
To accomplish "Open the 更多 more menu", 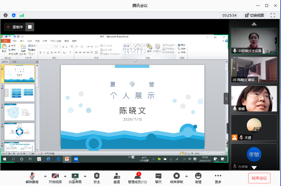I will tap(218, 178).
